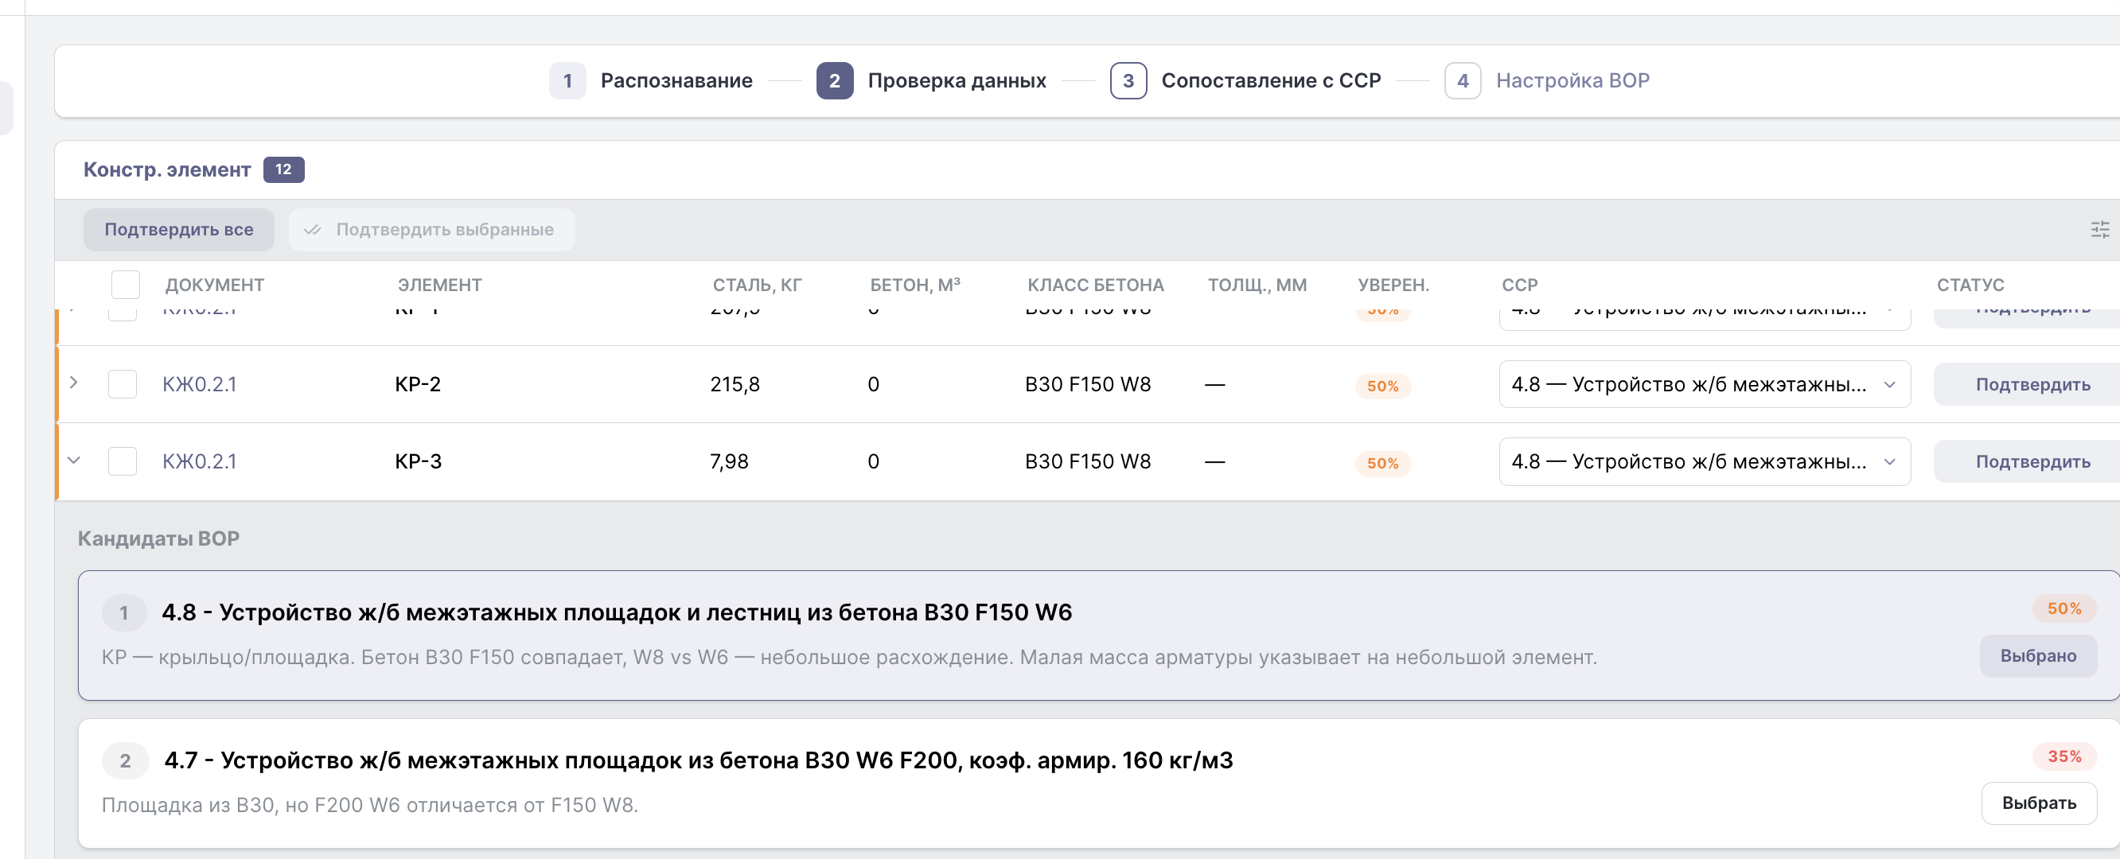
Task: Sort by ДОКУМЕНТ column header
Action: point(215,285)
